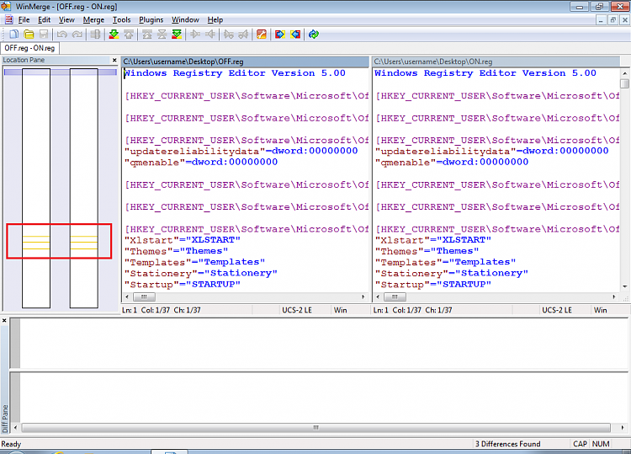Screen dimensions: 631x454
Task: Click Copy right and advance icon
Action: point(229,35)
